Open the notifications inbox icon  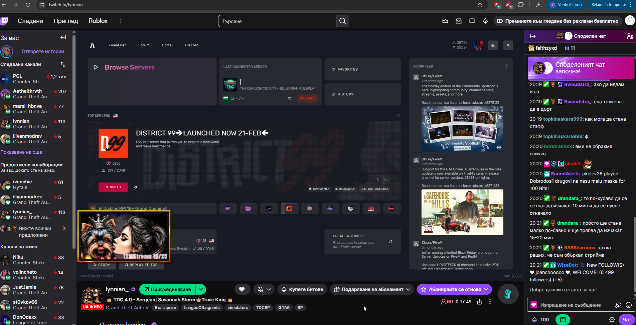[459, 21]
